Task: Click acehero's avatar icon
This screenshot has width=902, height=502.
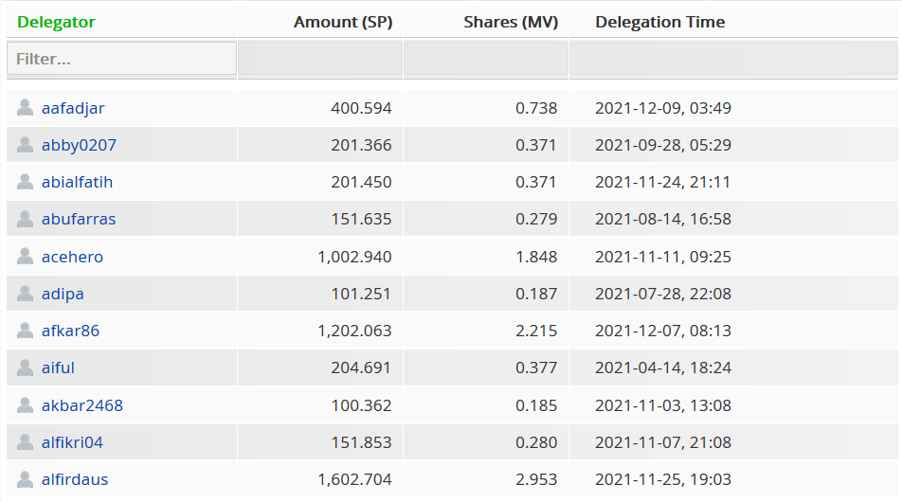Action: click(x=25, y=257)
